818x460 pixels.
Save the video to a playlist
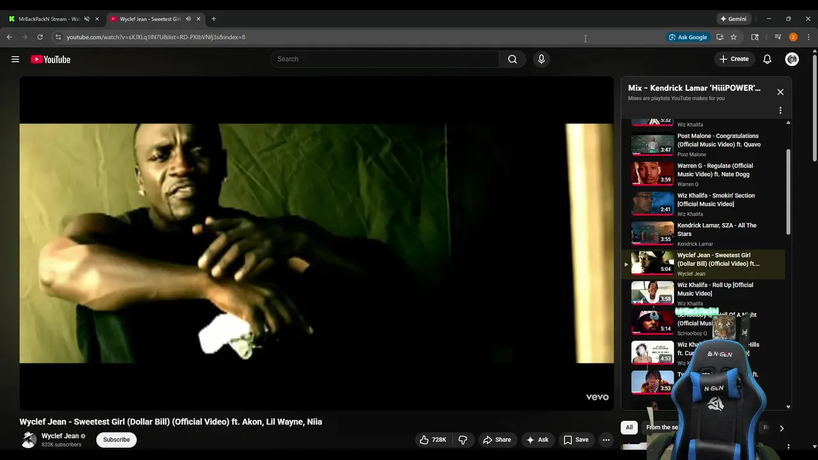point(575,440)
